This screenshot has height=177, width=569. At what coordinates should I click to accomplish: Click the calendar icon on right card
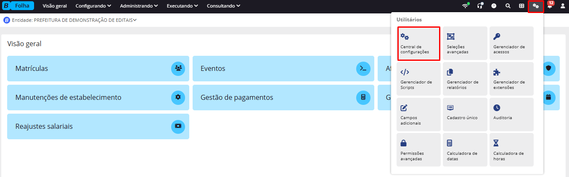coord(548,97)
